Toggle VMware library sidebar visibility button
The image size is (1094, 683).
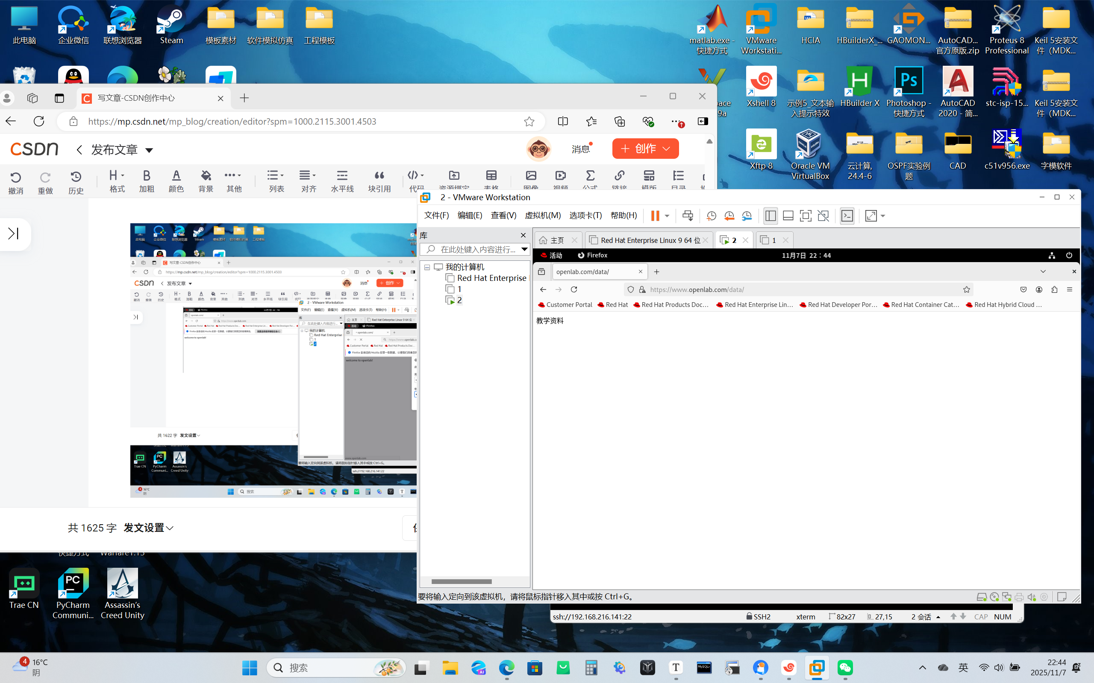pos(771,216)
